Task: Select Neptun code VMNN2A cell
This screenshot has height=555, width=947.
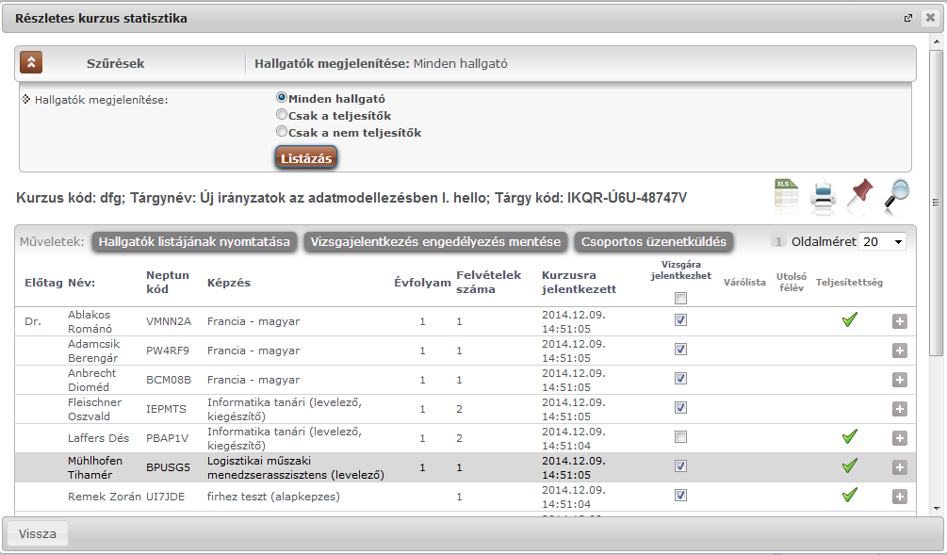Action: click(169, 321)
